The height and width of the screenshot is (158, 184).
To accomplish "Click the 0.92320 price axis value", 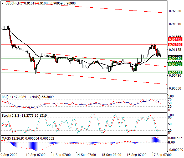I will click(175, 11).
